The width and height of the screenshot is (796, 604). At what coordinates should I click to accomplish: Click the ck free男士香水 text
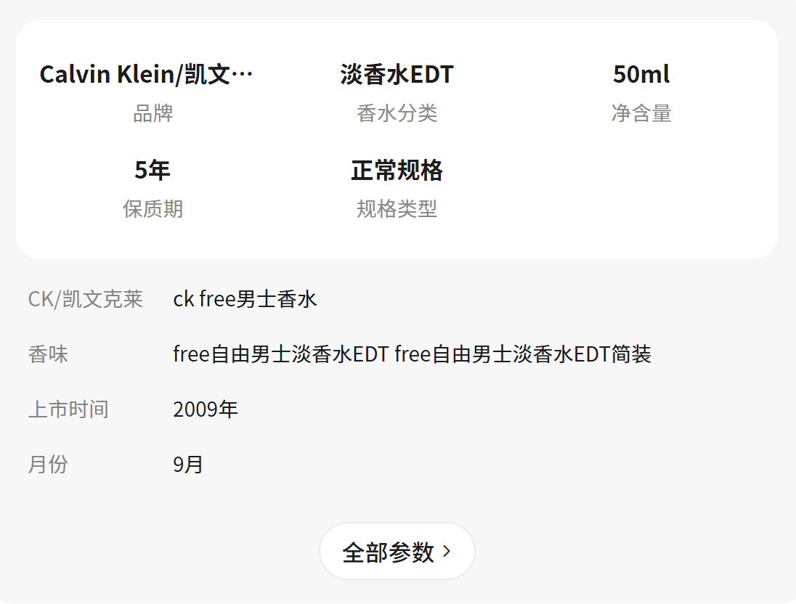[245, 299]
